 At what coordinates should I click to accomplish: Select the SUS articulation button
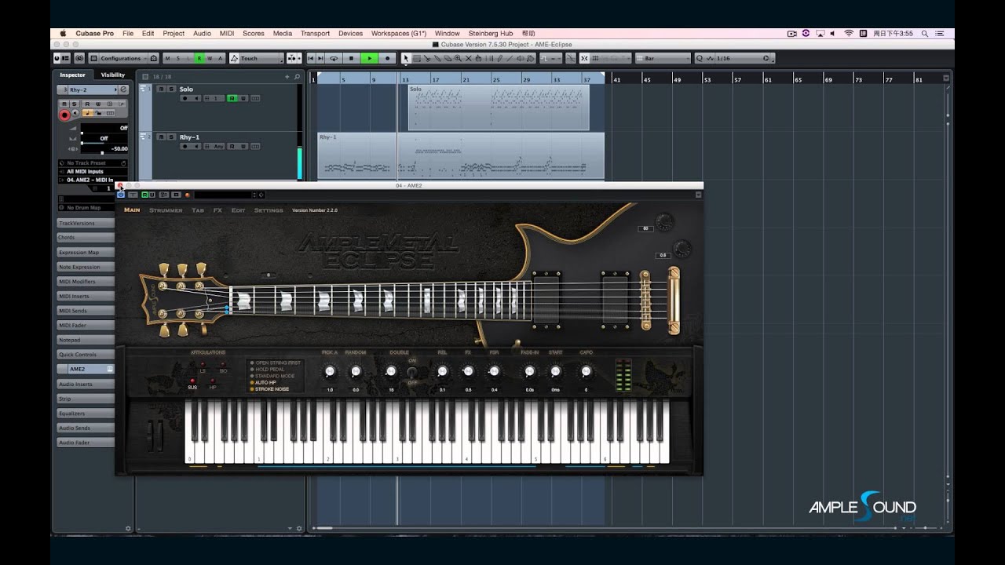pyautogui.click(x=192, y=381)
